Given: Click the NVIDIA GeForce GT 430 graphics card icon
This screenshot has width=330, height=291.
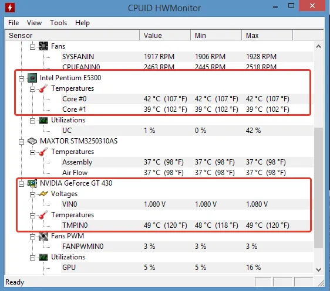Looking at the screenshot, I should 32,183.
